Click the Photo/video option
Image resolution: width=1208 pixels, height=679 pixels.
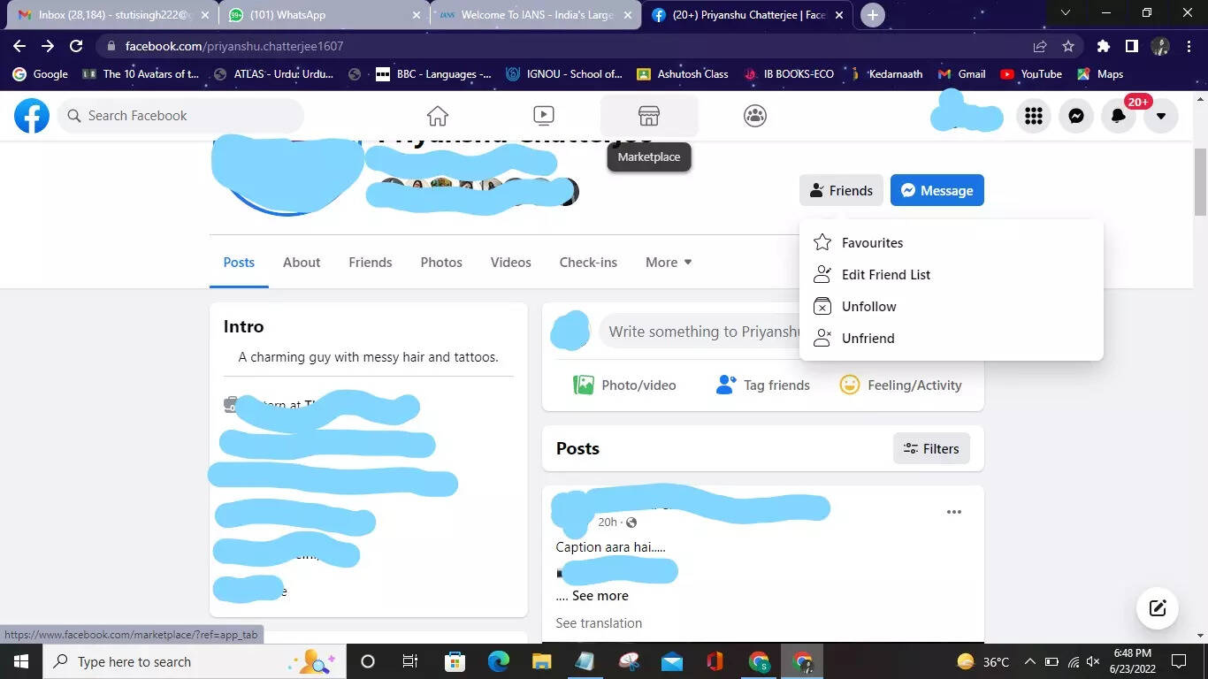tap(624, 385)
